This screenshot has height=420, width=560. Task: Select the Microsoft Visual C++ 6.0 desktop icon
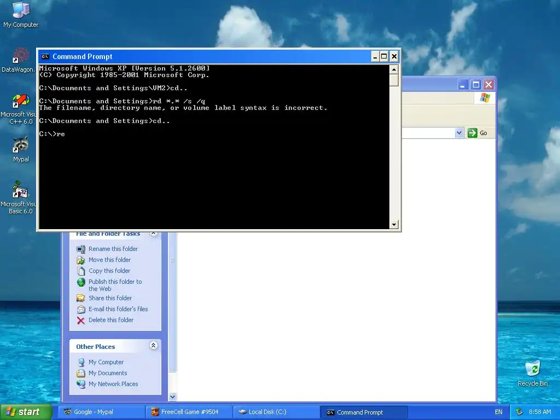coord(21,101)
